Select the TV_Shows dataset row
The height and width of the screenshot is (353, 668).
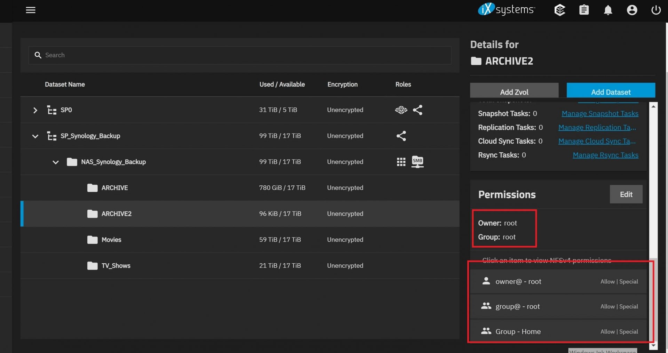click(x=116, y=266)
